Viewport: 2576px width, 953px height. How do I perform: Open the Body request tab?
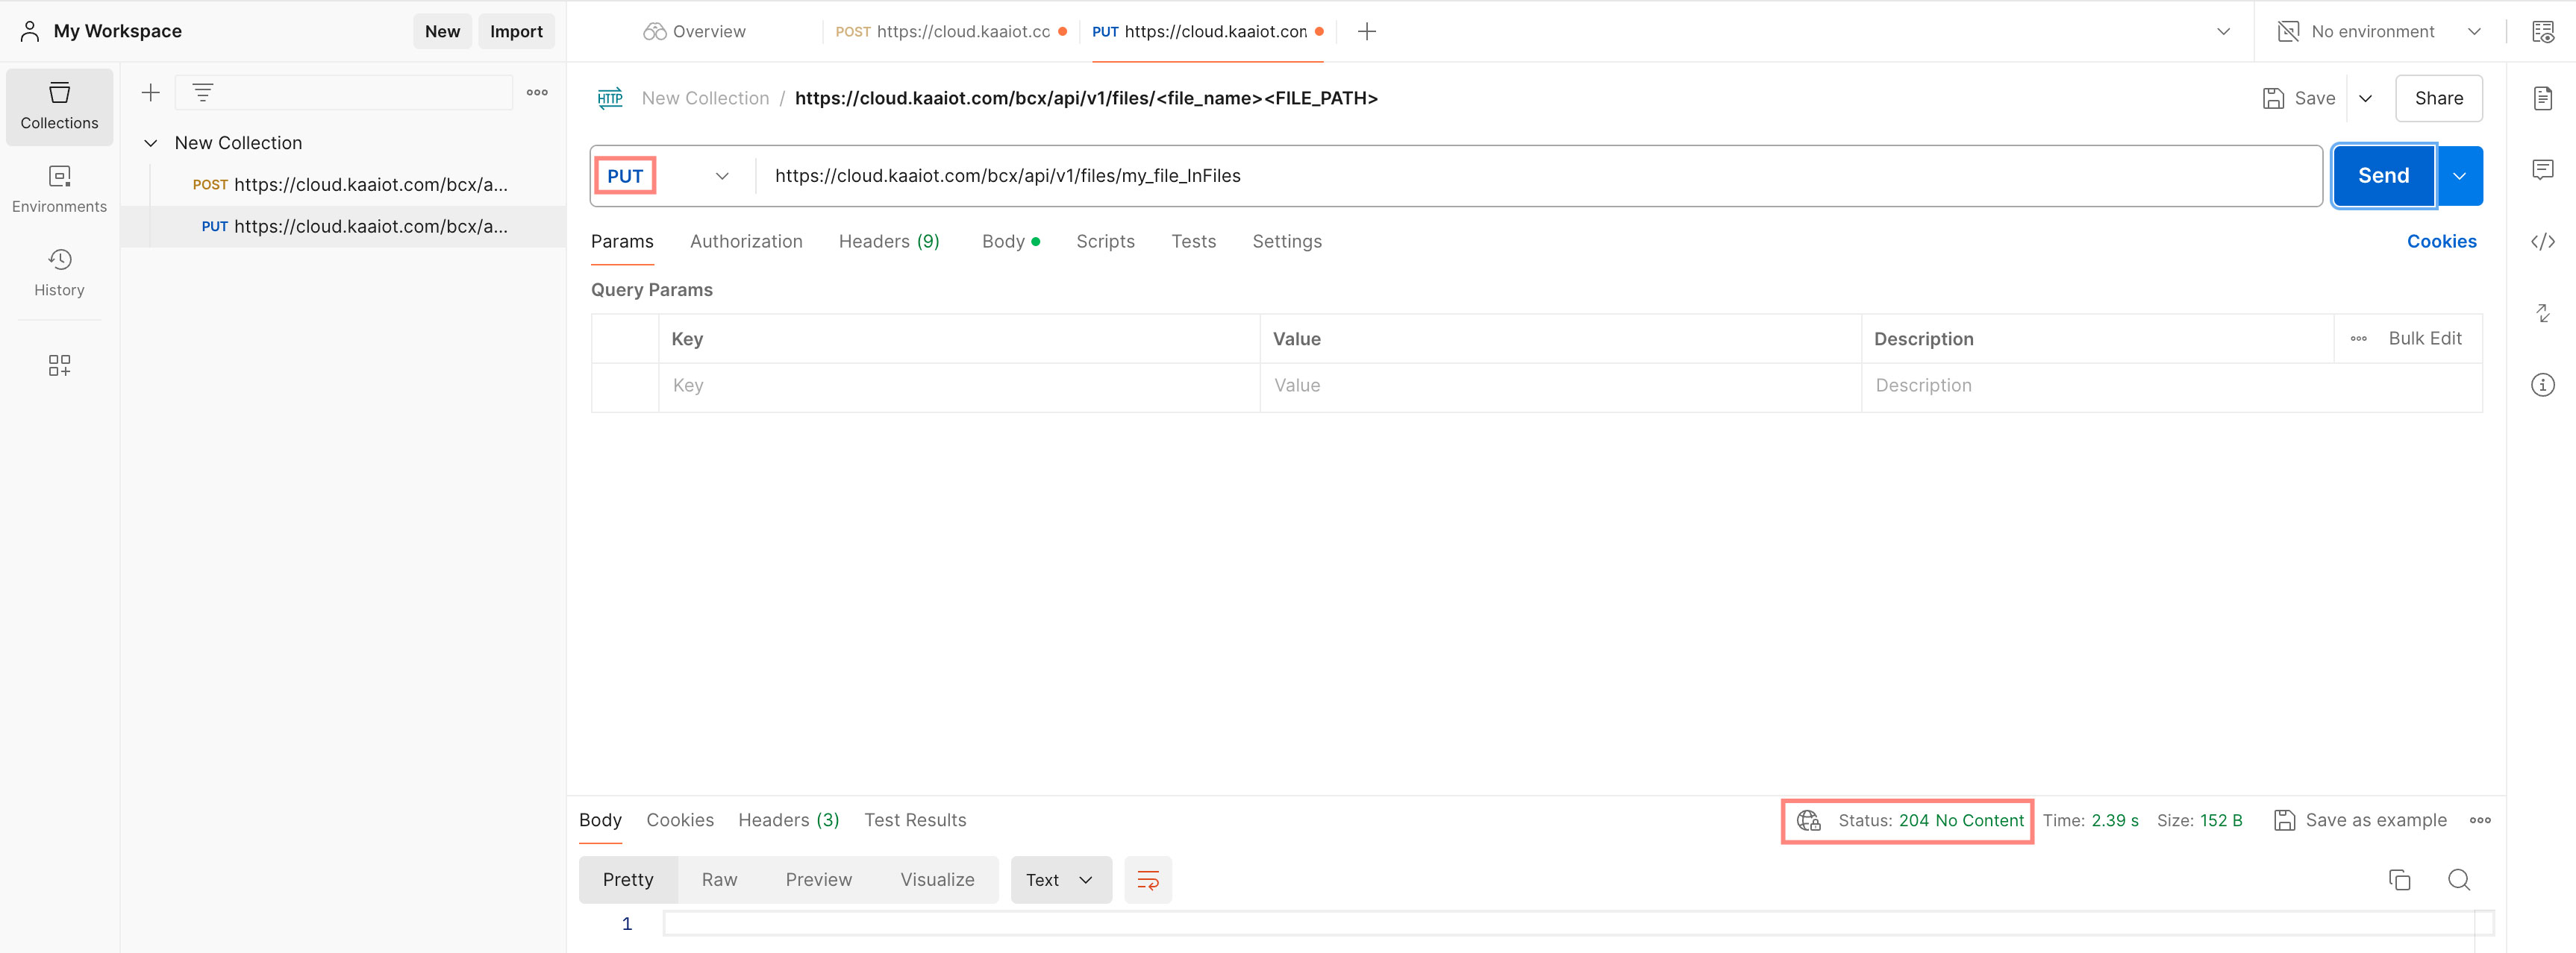point(1010,242)
